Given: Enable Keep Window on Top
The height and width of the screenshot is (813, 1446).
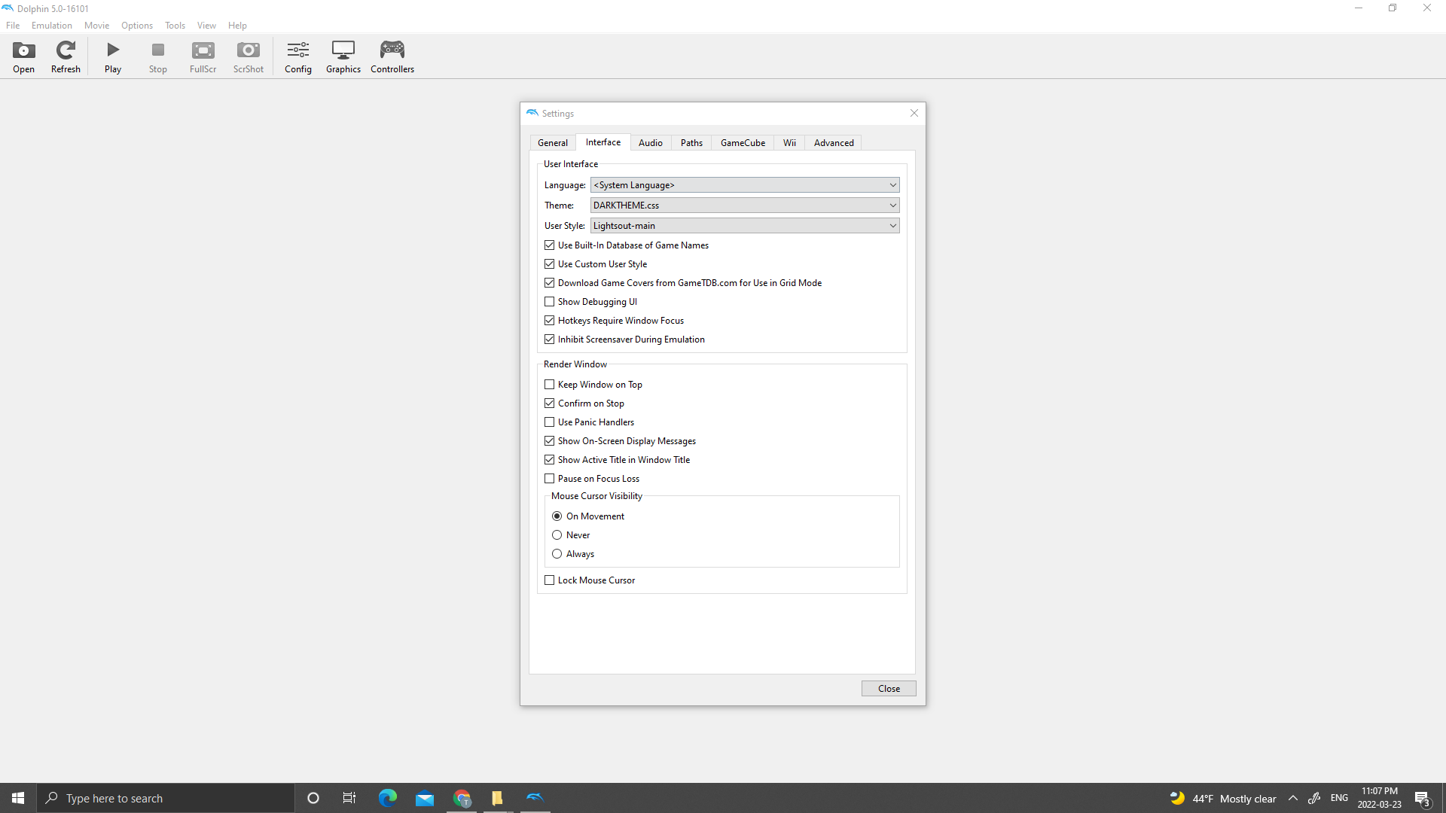Looking at the screenshot, I should [x=549, y=384].
